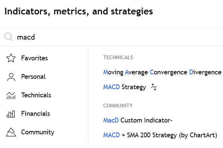Click the magnifying glass search icon
This screenshot has height=148, width=223.
(9, 37)
